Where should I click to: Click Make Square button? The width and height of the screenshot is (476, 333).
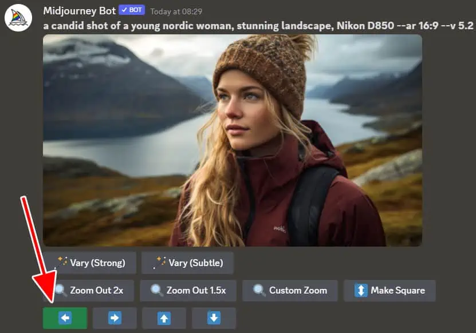[390, 291]
